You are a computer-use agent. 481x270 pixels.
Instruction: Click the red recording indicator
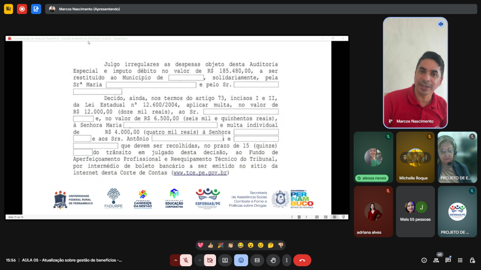(22, 9)
